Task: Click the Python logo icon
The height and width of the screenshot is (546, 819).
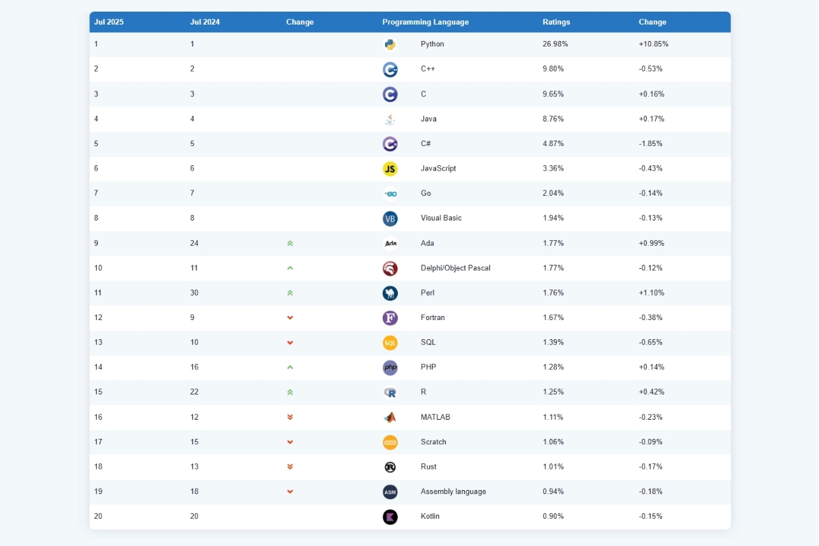Action: click(390, 44)
